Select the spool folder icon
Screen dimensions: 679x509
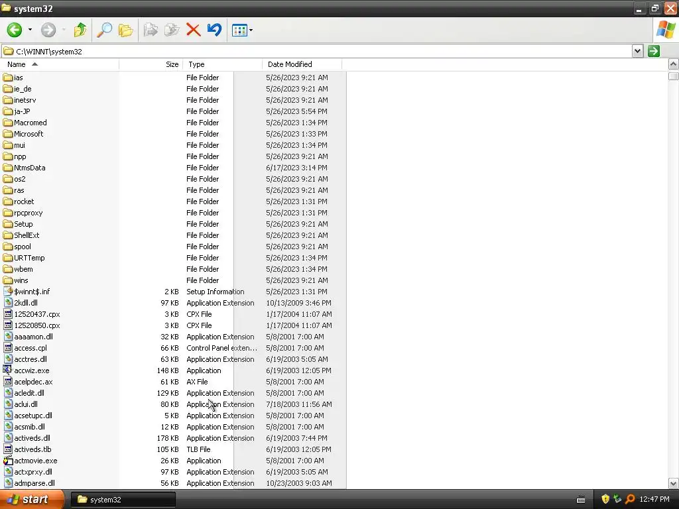pos(8,247)
